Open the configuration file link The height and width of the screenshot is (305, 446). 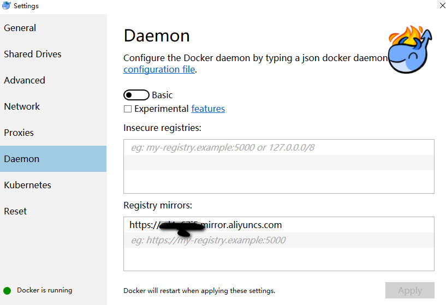click(x=159, y=69)
